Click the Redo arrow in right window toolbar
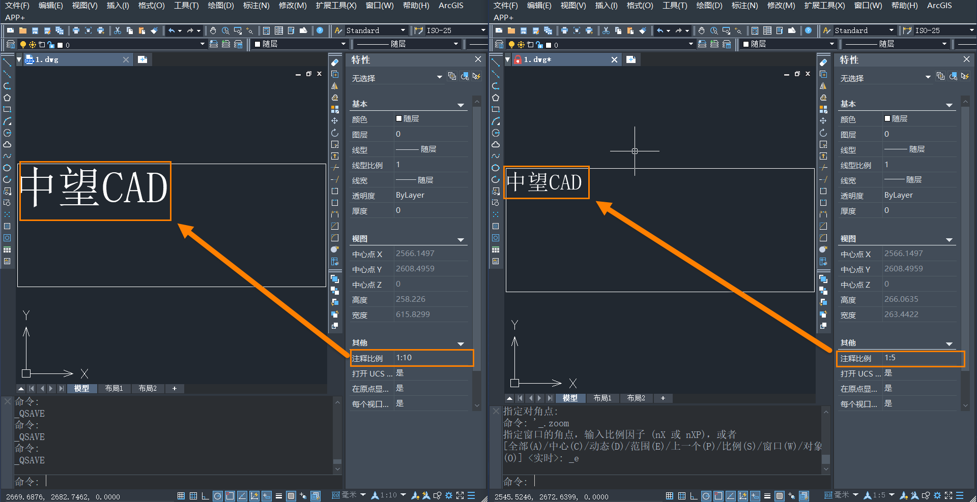 679,30
